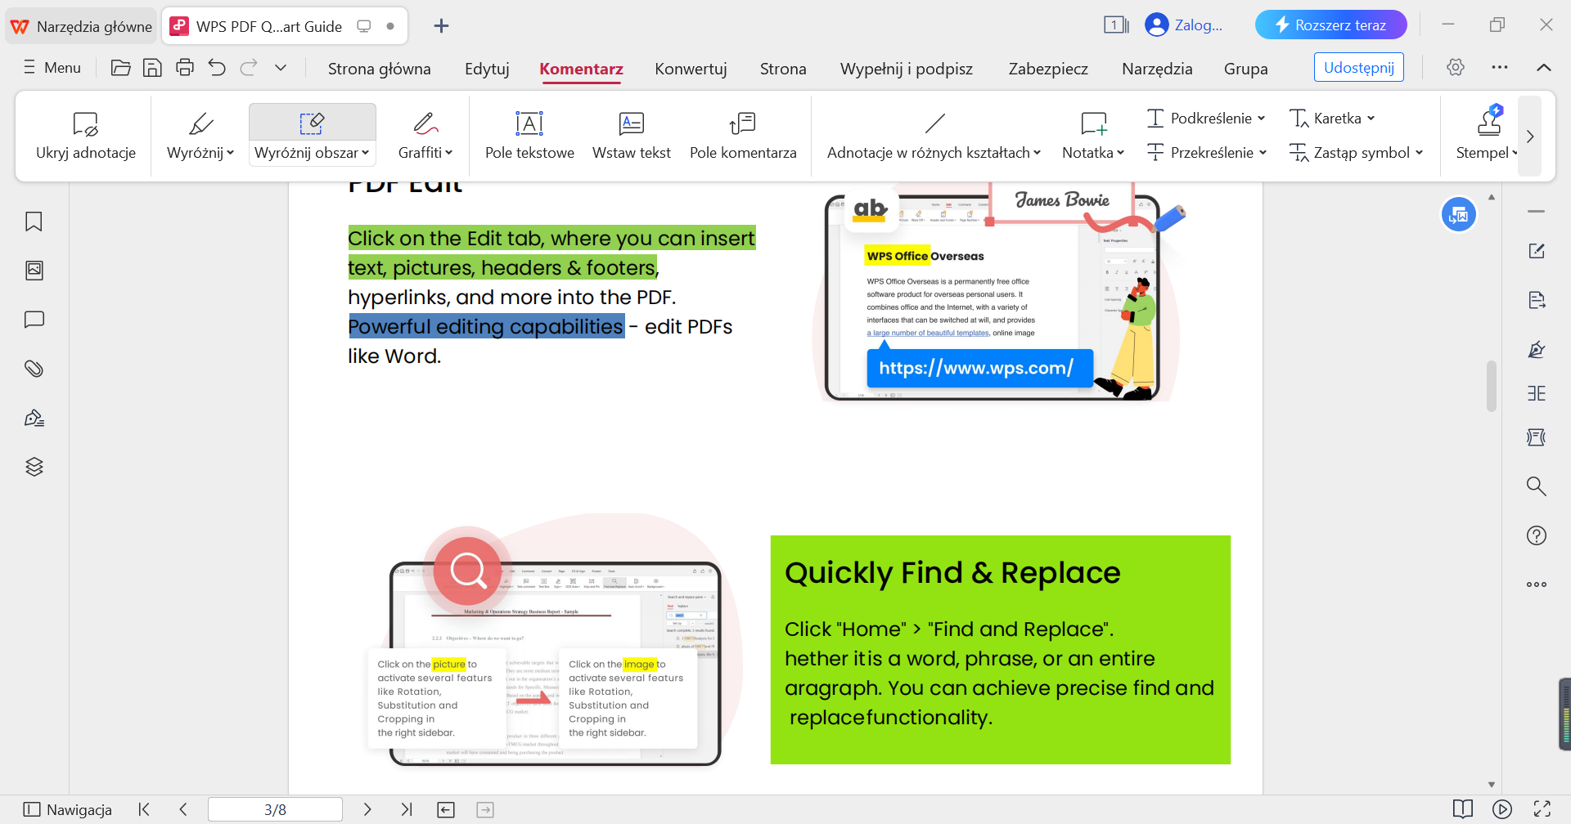Open page thumbnails panel in sidebar
This screenshot has height=824, width=1571.
[x=34, y=271]
